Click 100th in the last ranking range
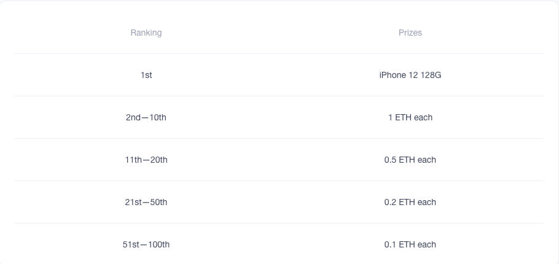559x264 pixels. point(159,244)
